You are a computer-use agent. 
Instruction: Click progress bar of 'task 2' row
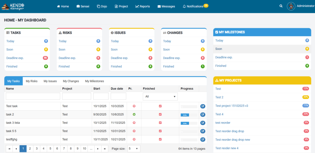(x=189, y=115)
